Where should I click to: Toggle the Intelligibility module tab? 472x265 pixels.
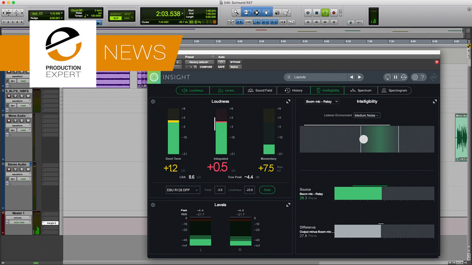coord(327,90)
